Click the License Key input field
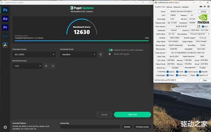The height and width of the screenshot is (132, 211). click(x=90, y=127)
